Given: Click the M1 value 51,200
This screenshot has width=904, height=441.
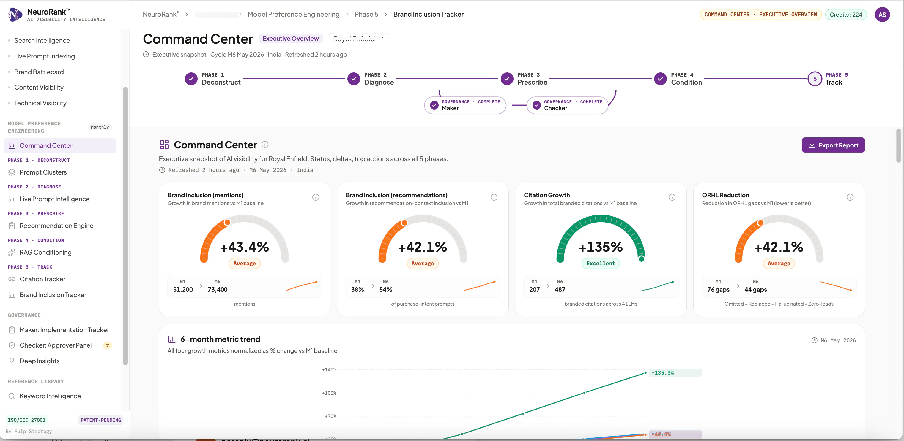Looking at the screenshot, I should point(183,290).
